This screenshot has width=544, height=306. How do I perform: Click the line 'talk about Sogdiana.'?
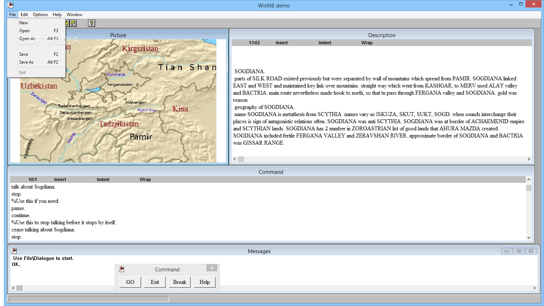[33, 187]
